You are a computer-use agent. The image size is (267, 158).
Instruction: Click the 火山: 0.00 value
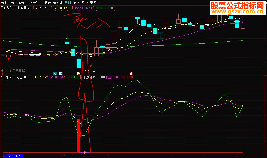pos(23,77)
